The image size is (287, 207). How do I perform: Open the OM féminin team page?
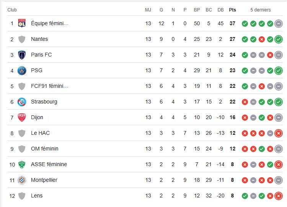click(45, 149)
